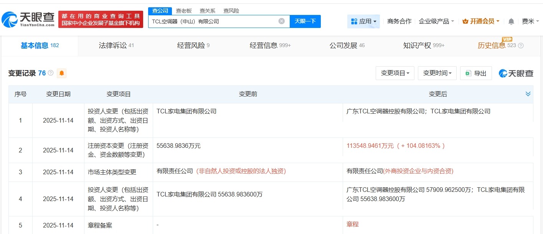Click the double chevron in 变更后 column header

[528, 93]
